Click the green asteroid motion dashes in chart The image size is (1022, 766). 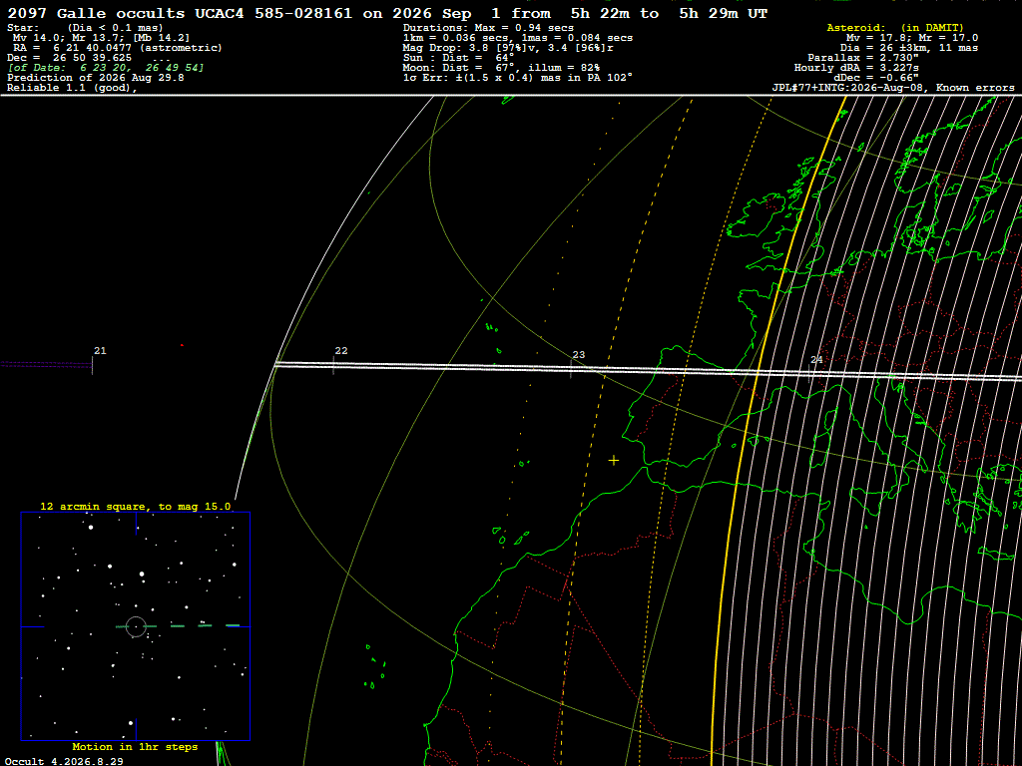click(x=180, y=626)
